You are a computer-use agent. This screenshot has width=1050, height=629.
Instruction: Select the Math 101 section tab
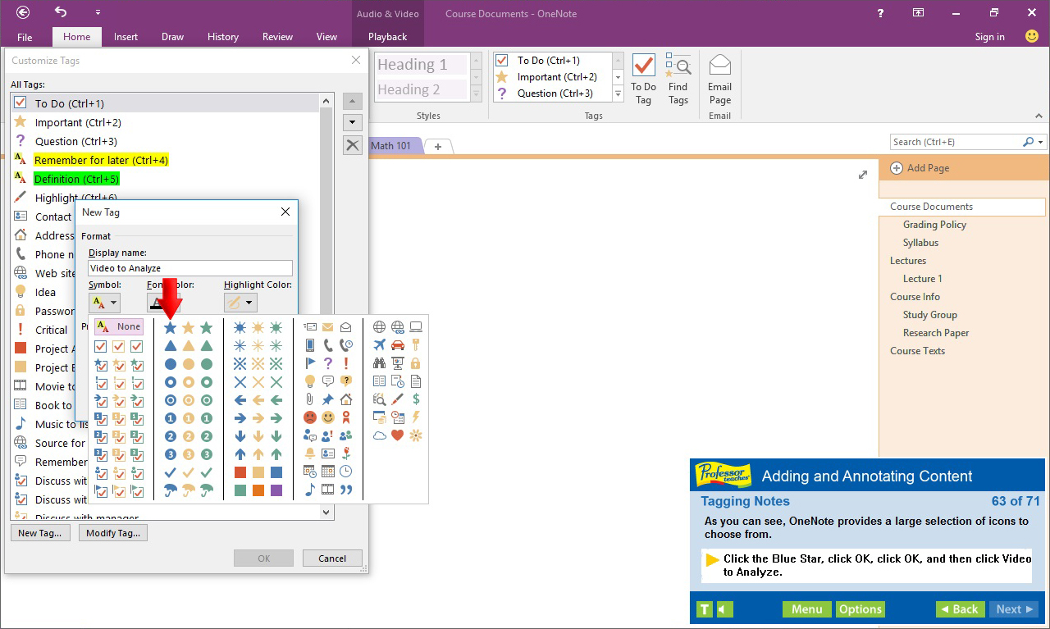tap(392, 145)
